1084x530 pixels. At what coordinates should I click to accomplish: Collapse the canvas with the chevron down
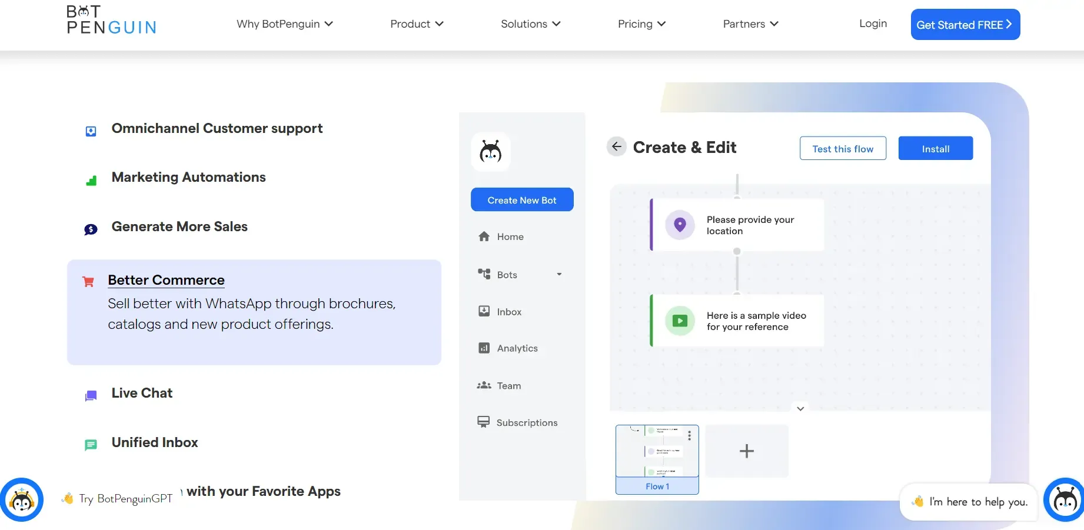800,408
